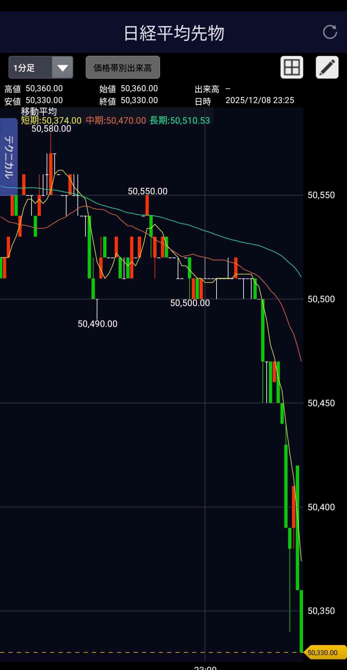This screenshot has width=347, height=670.
Task: Tap the 始値 50,360.00 open price readout
Action: (x=129, y=89)
